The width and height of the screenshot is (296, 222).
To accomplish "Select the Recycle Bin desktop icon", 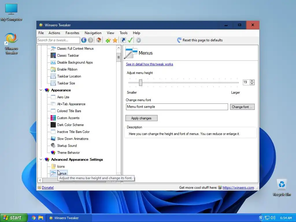I will 282,187.
